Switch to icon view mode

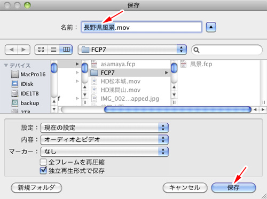click(41, 50)
